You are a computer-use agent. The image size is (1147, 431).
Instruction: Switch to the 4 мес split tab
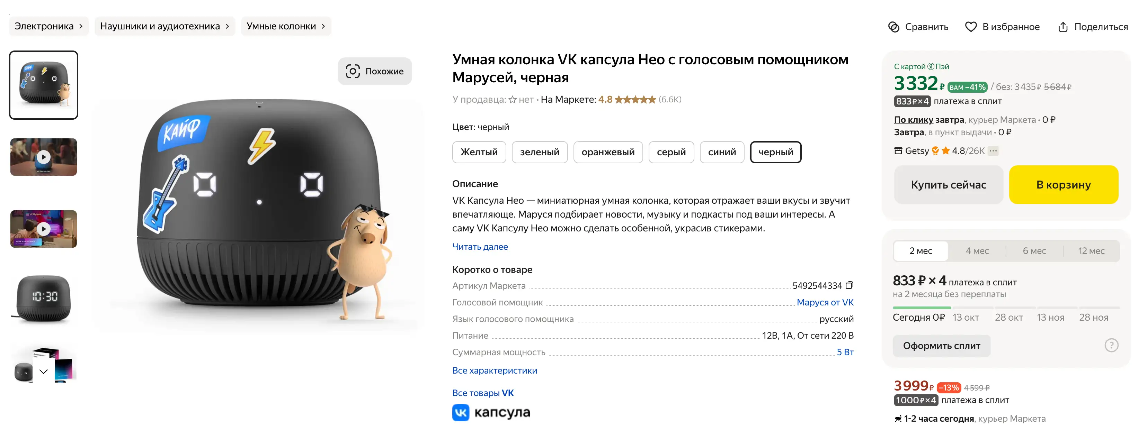pyautogui.click(x=977, y=251)
